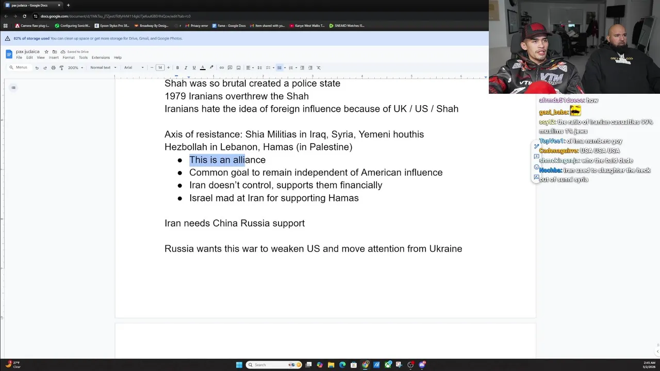
Task: Open File Explorer from the taskbar
Action: coord(331,365)
